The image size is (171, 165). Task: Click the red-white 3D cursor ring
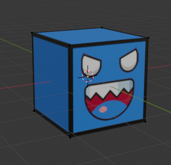[x=88, y=77]
